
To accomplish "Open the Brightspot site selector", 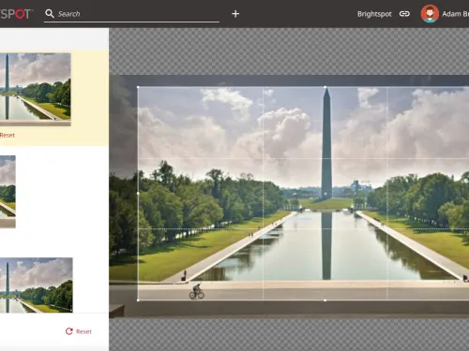I will (x=374, y=14).
